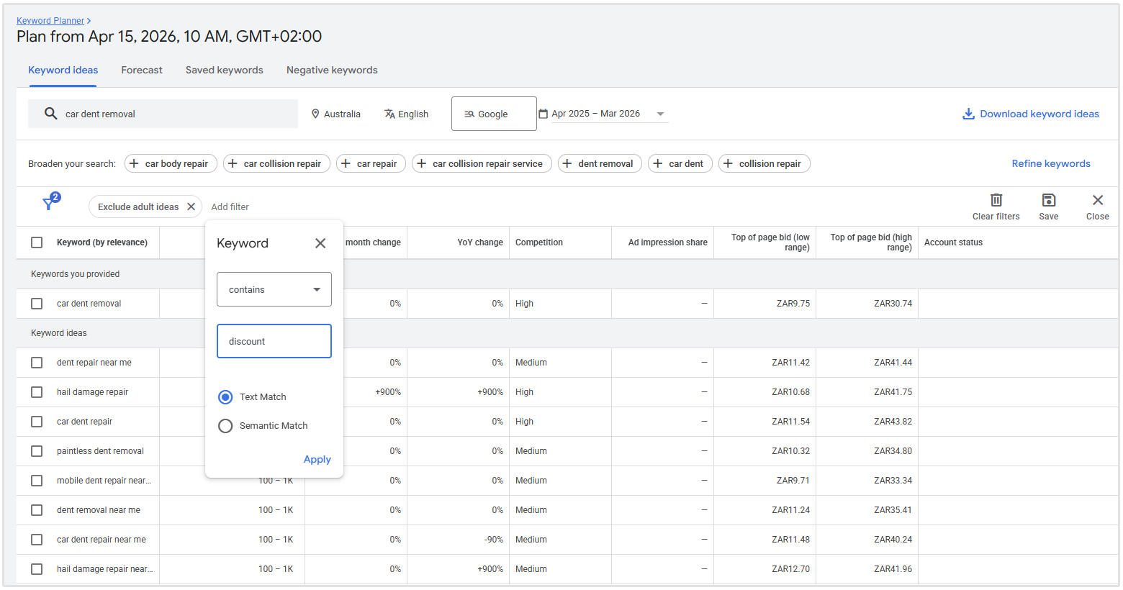Select the Semantic Match radio button
The height and width of the screenshot is (590, 1123).
pyautogui.click(x=225, y=426)
